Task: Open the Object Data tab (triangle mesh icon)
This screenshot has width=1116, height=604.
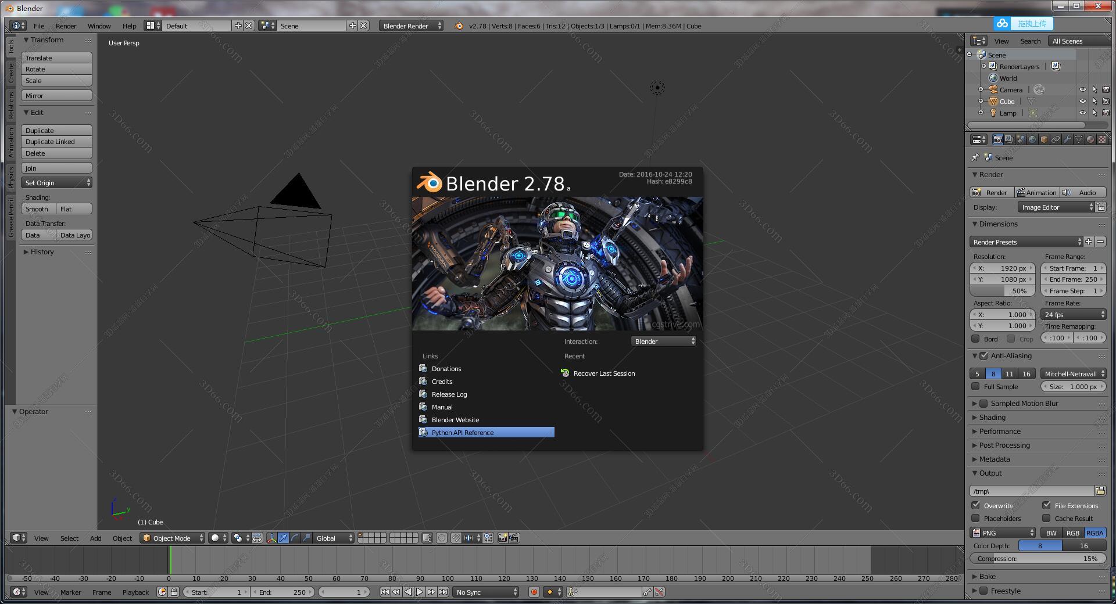Action: click(x=1079, y=139)
